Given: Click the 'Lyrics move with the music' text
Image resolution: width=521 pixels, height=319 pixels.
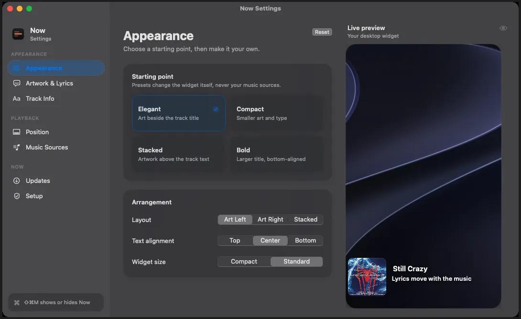Looking at the screenshot, I should [x=431, y=279].
